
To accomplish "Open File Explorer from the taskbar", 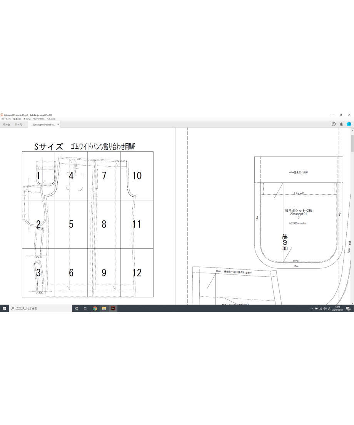I will 104,308.
